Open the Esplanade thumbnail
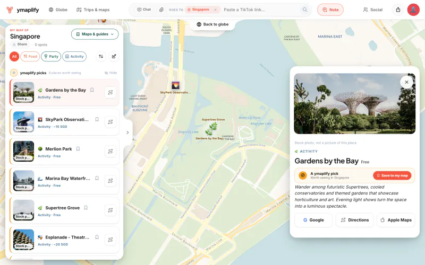The image size is (425, 265). [x=23, y=240]
